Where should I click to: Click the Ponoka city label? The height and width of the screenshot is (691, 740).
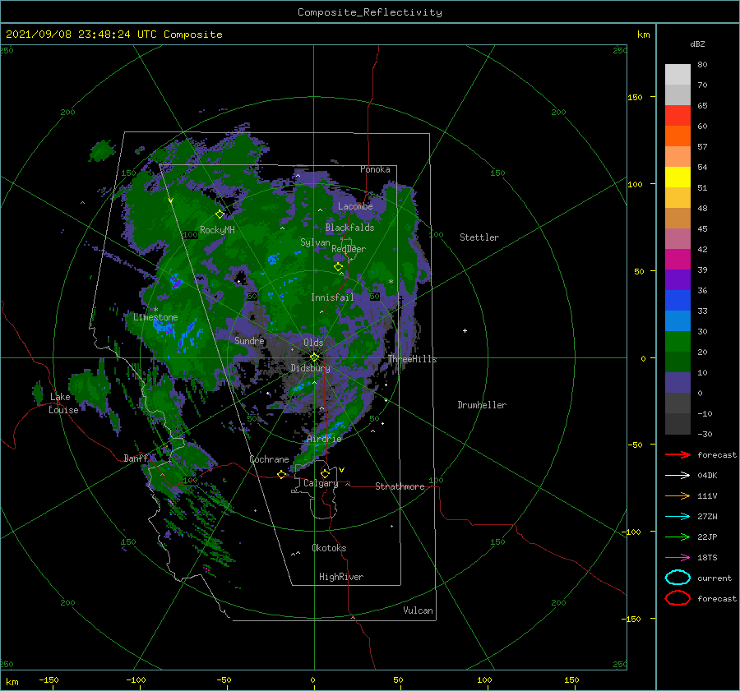click(x=375, y=169)
